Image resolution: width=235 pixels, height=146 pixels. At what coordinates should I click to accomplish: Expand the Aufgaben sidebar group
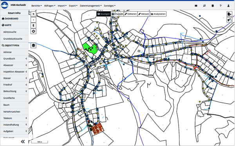14,131
